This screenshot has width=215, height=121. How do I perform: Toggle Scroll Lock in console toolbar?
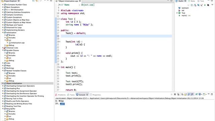(185, 94)
